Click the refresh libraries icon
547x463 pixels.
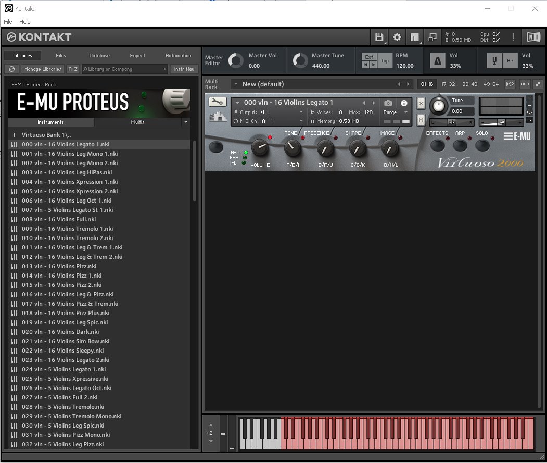tap(11, 69)
